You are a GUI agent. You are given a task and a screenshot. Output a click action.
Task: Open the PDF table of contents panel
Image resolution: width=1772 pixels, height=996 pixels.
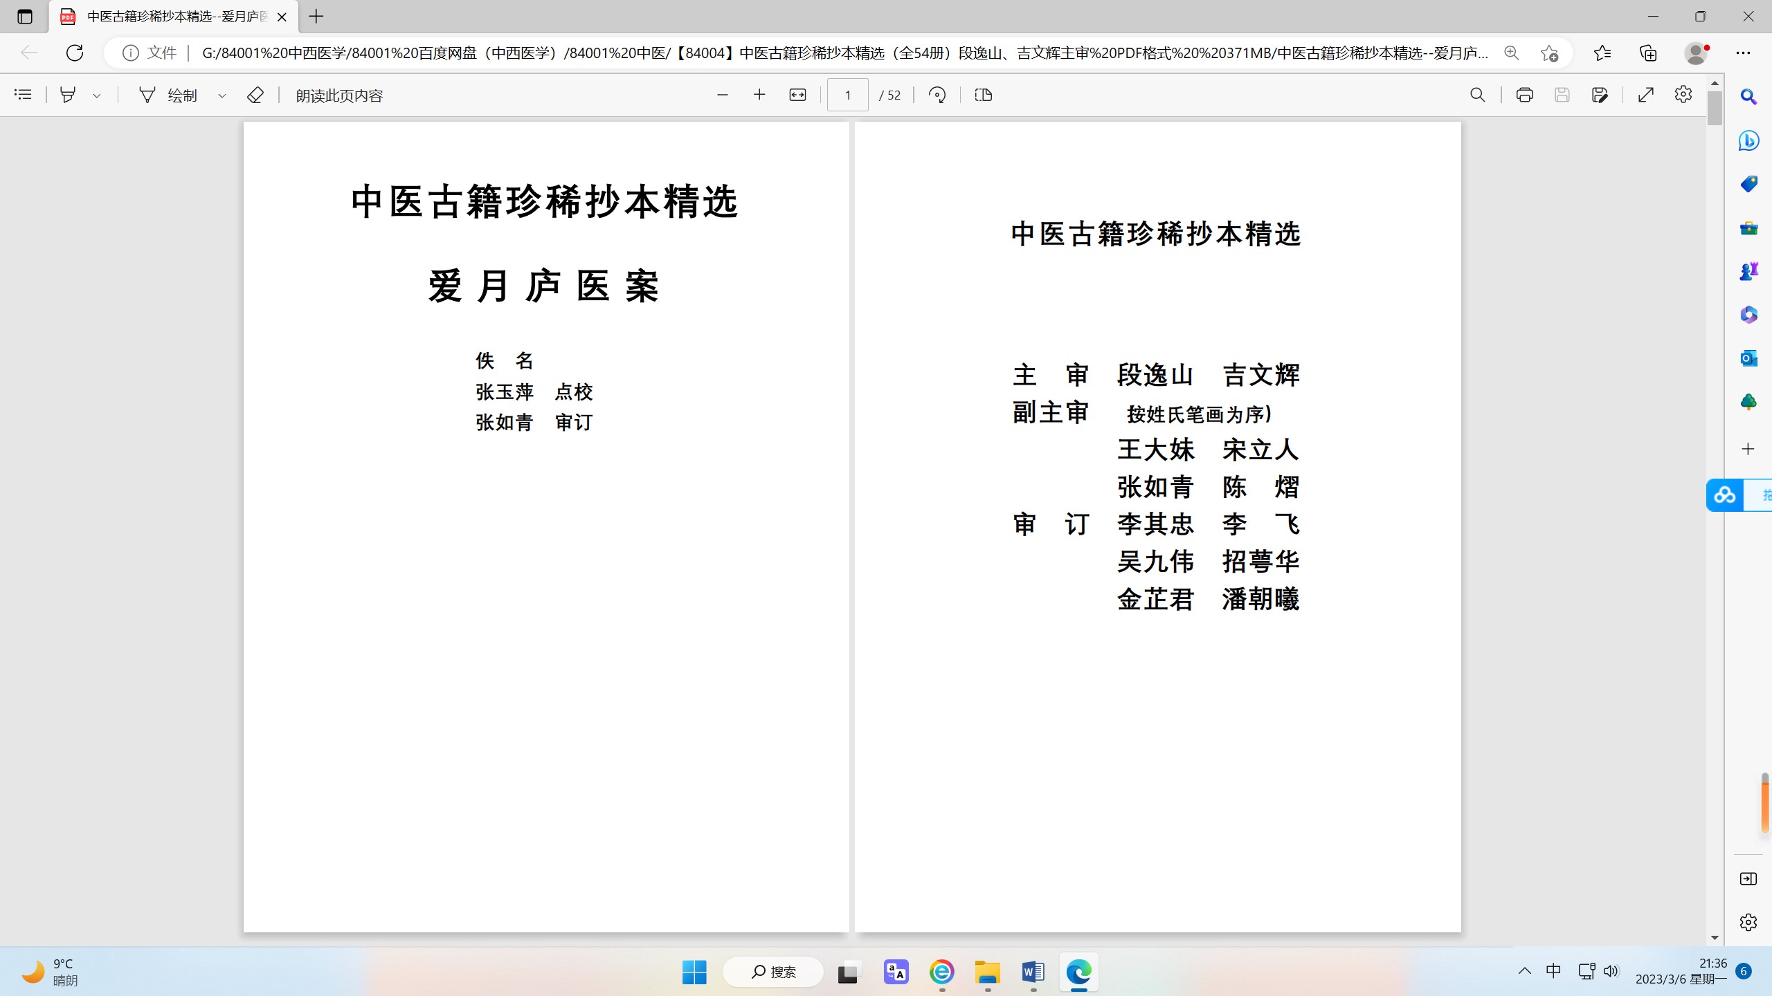pyautogui.click(x=23, y=95)
